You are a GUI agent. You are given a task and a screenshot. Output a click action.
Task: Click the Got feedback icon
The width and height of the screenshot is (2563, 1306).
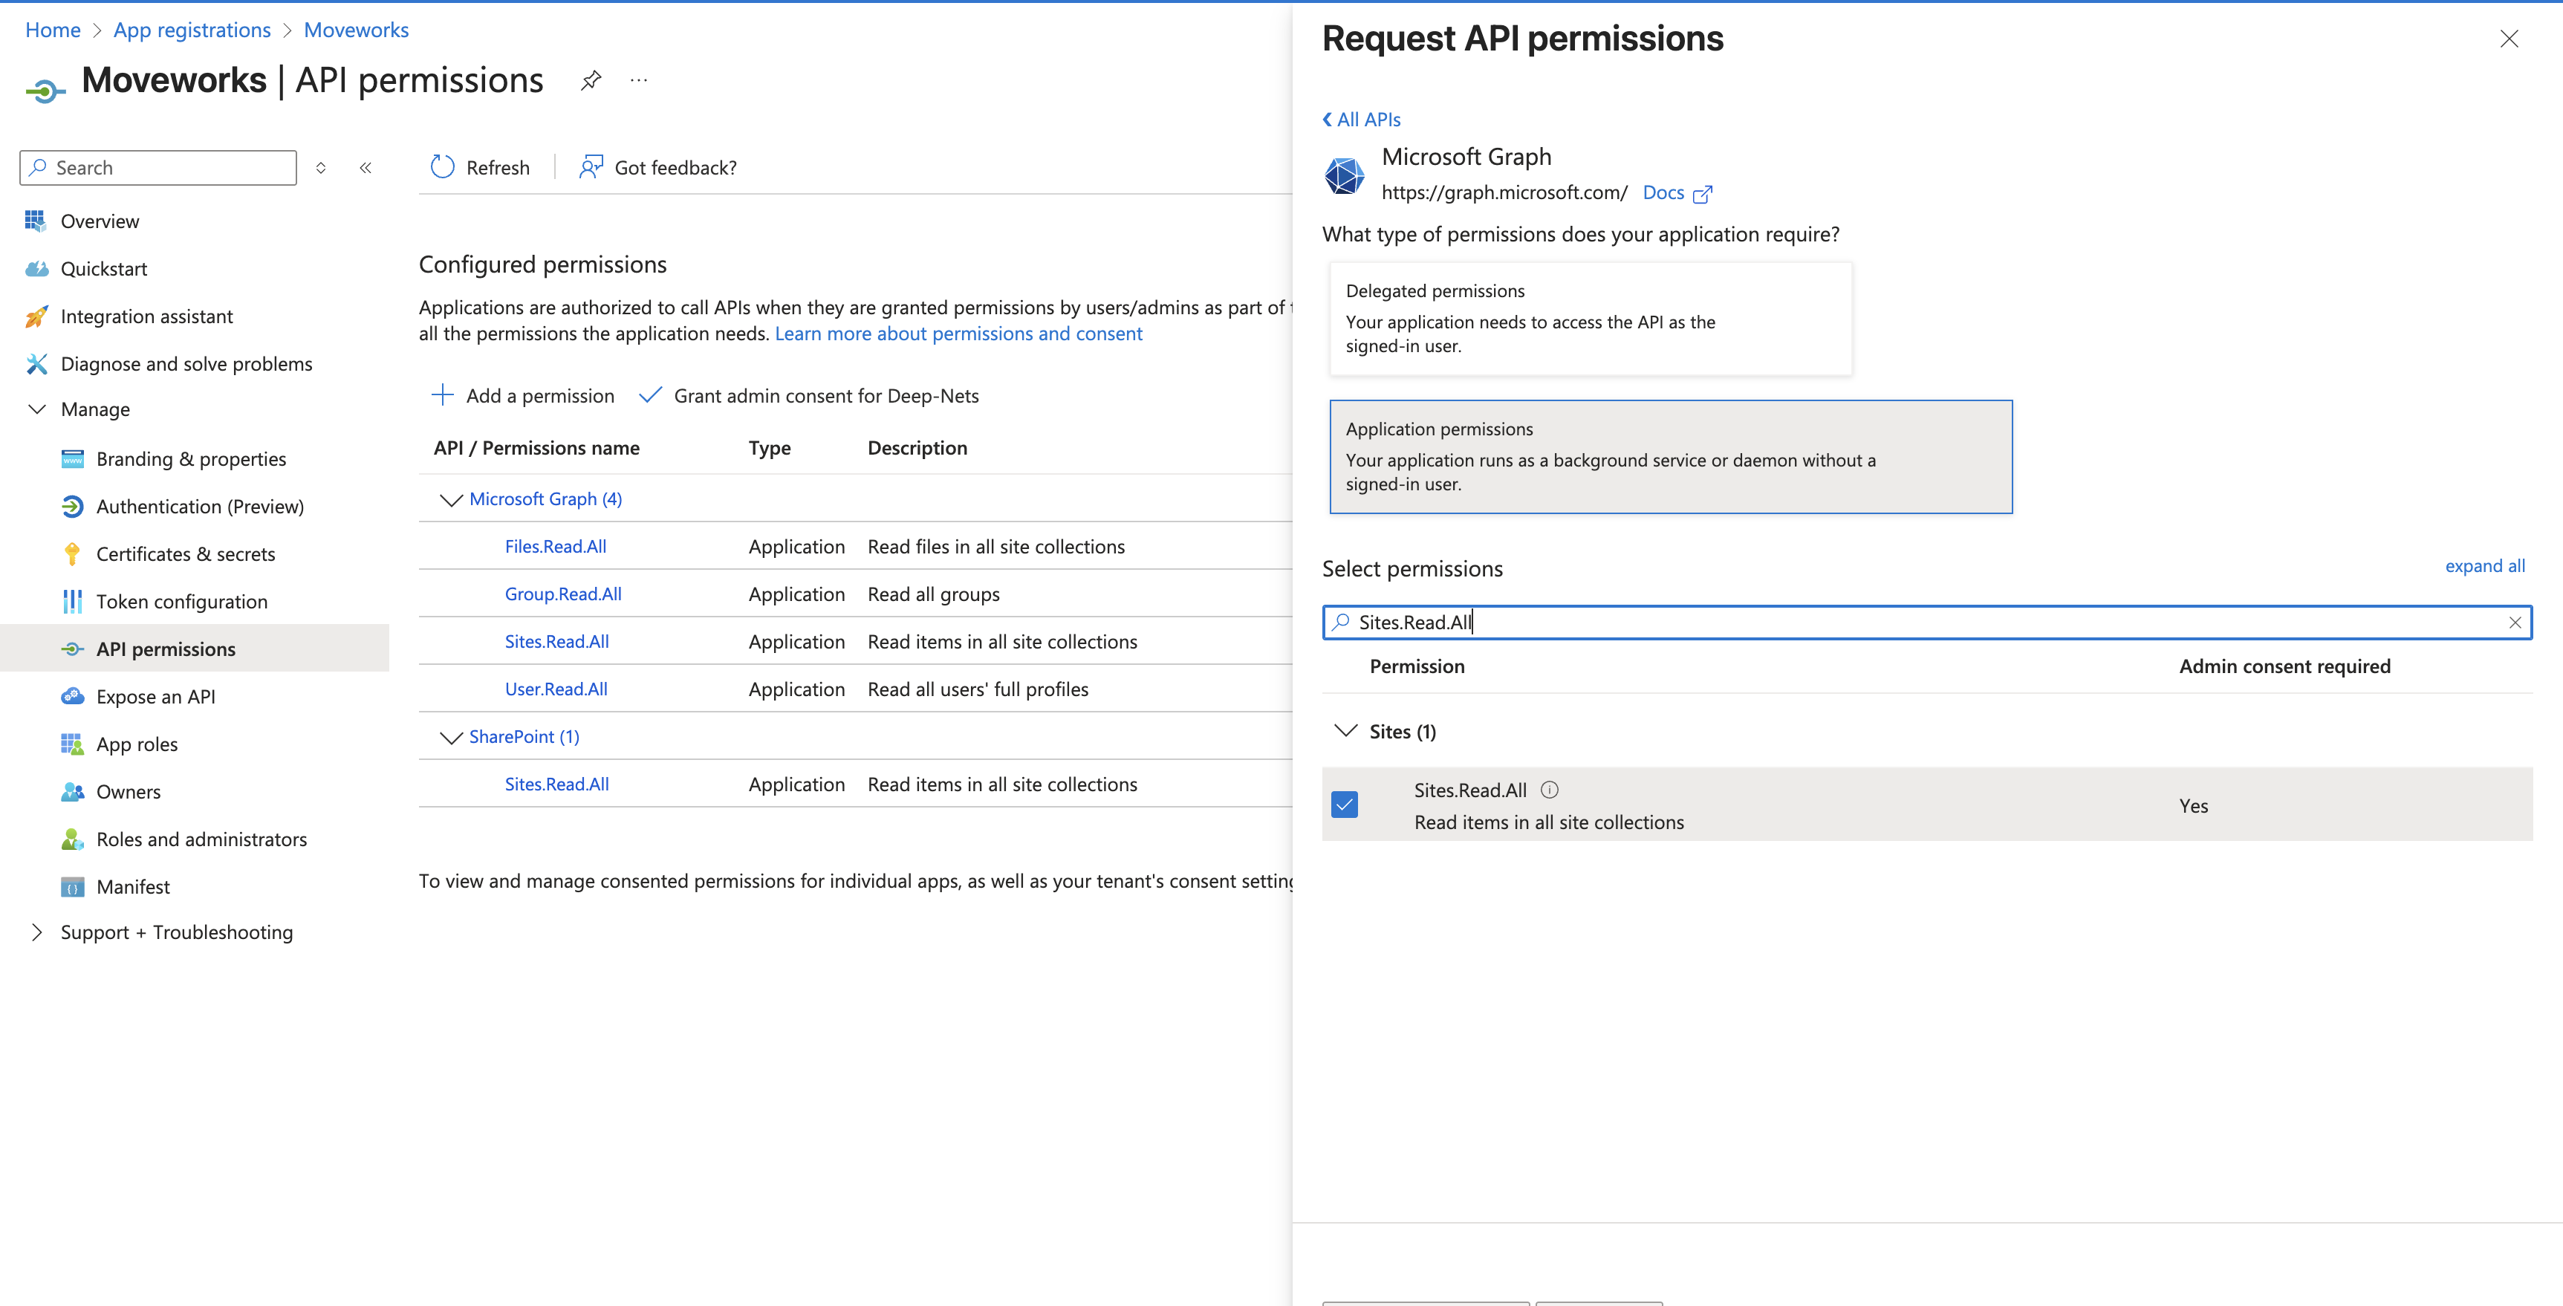pos(591,167)
